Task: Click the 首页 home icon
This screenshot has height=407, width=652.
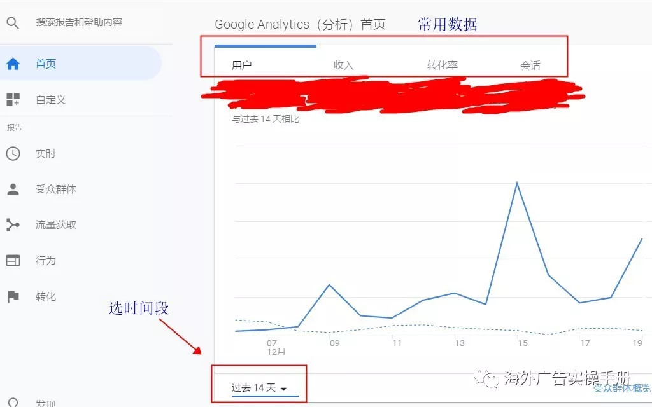Action: coord(13,64)
